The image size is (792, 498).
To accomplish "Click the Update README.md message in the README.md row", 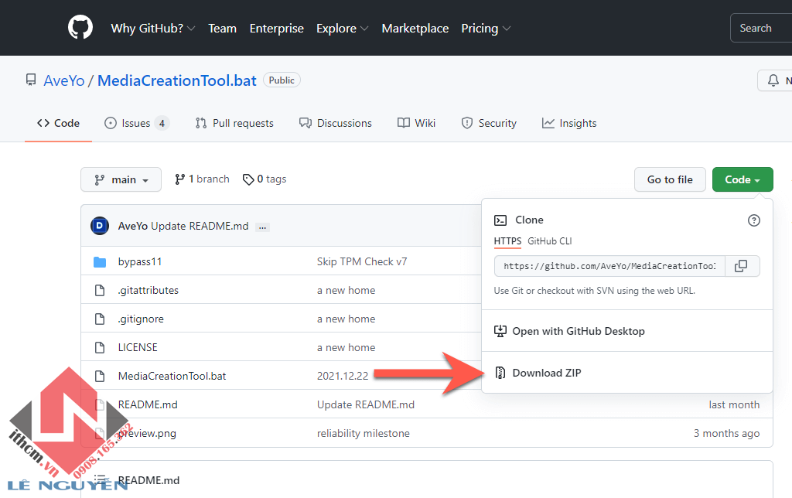I will (366, 404).
